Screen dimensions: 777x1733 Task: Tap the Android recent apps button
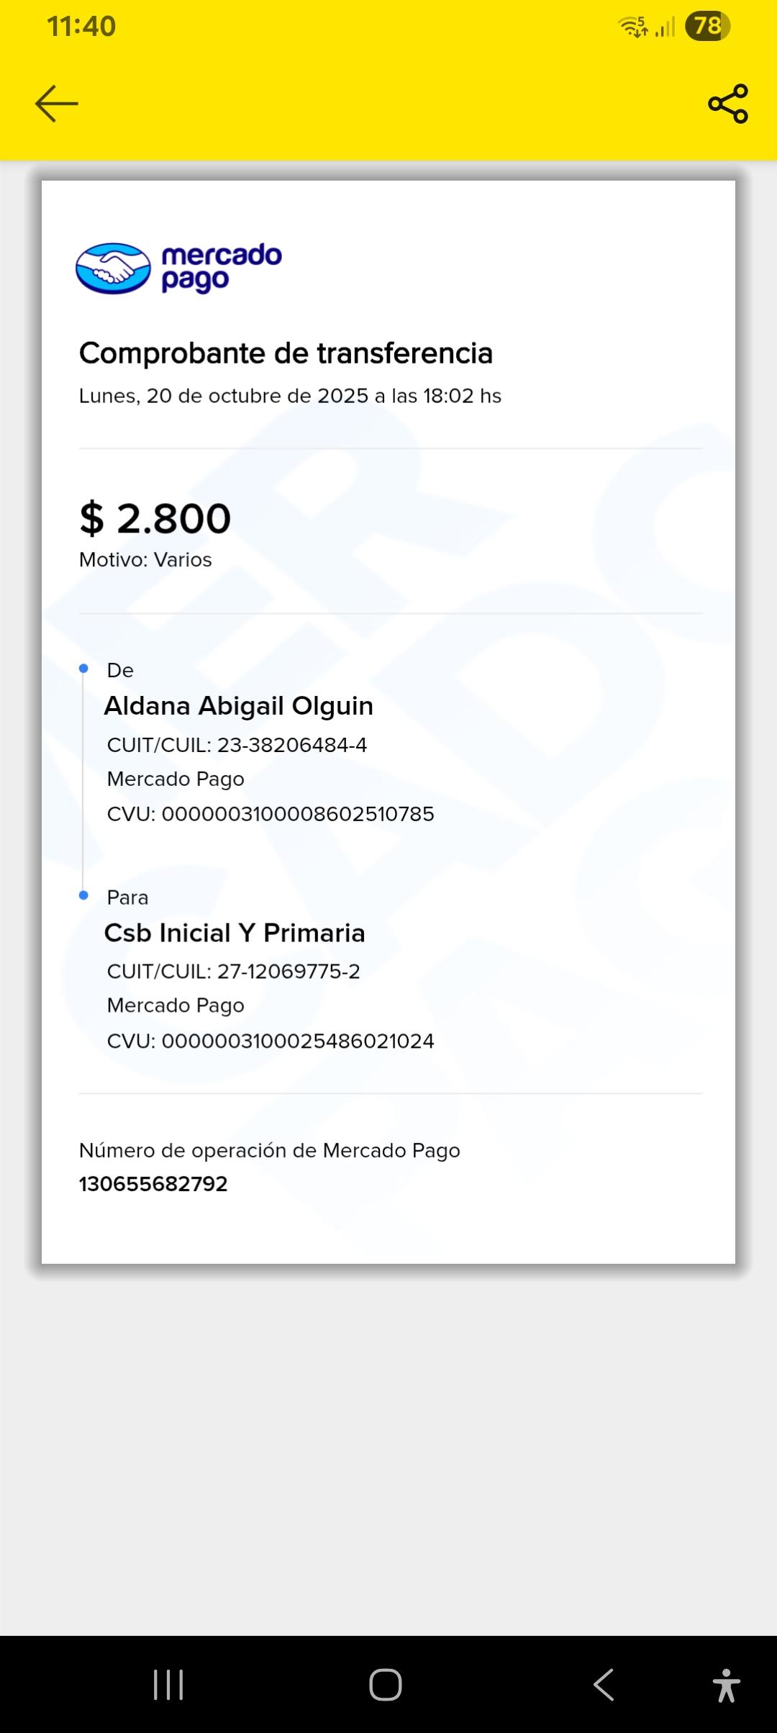click(x=169, y=1685)
